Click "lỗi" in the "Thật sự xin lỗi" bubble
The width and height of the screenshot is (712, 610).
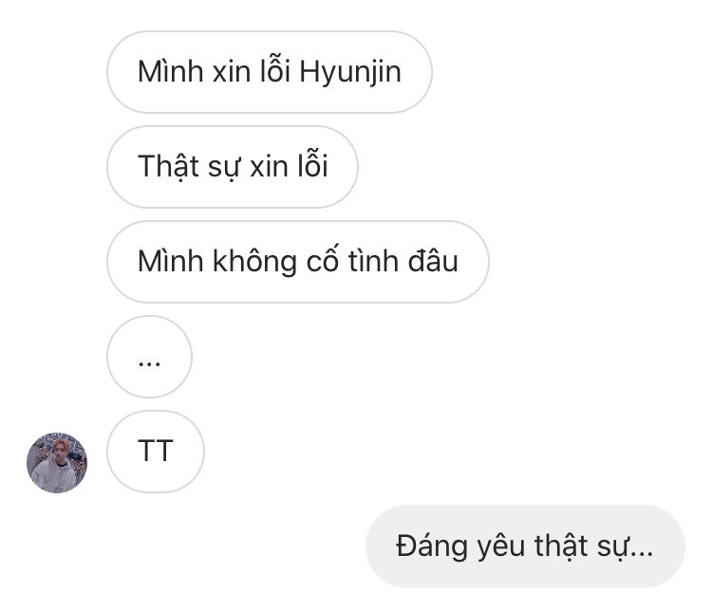[x=313, y=164]
